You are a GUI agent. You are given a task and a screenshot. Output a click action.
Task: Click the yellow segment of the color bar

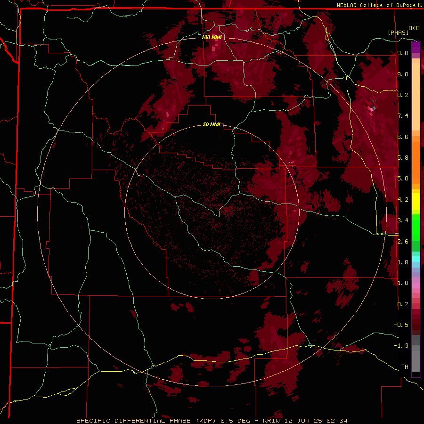click(x=416, y=202)
